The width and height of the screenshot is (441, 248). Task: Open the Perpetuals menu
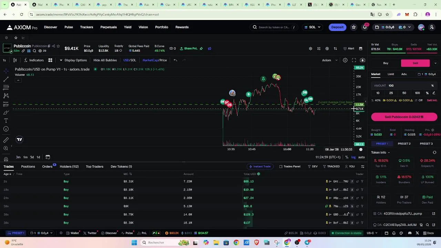pyautogui.click(x=109, y=27)
